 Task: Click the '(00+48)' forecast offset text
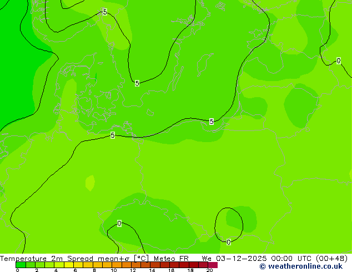[332, 259]
